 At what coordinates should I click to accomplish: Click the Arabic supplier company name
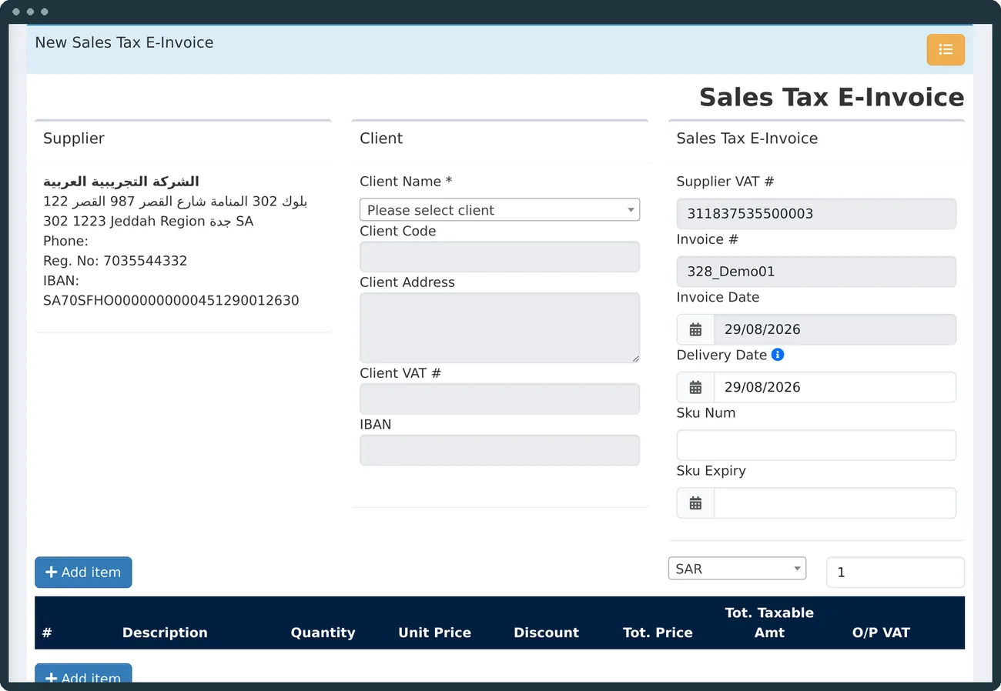tap(121, 182)
